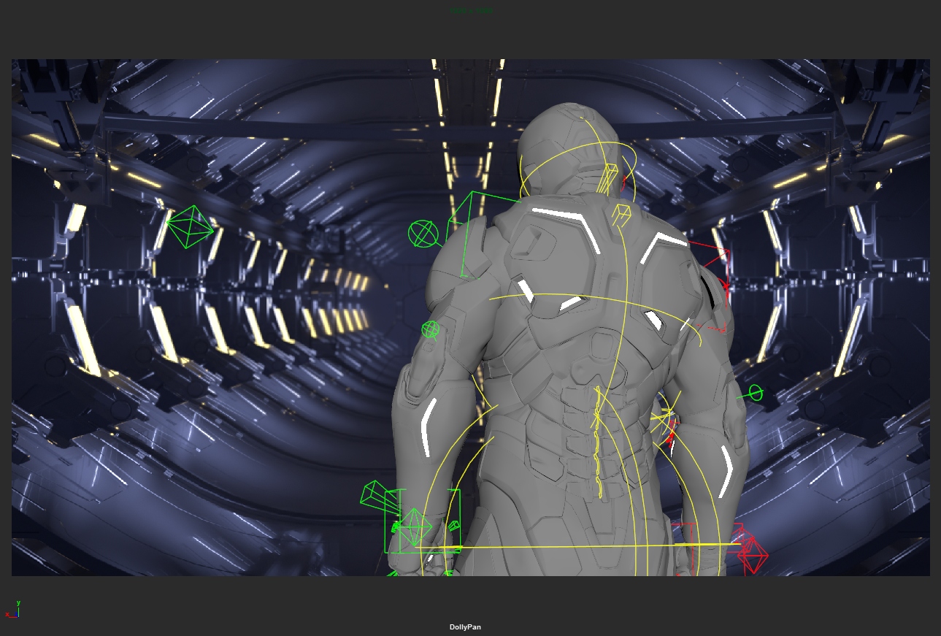
Task: Select the large green diamond control on the left
Action: (189, 227)
